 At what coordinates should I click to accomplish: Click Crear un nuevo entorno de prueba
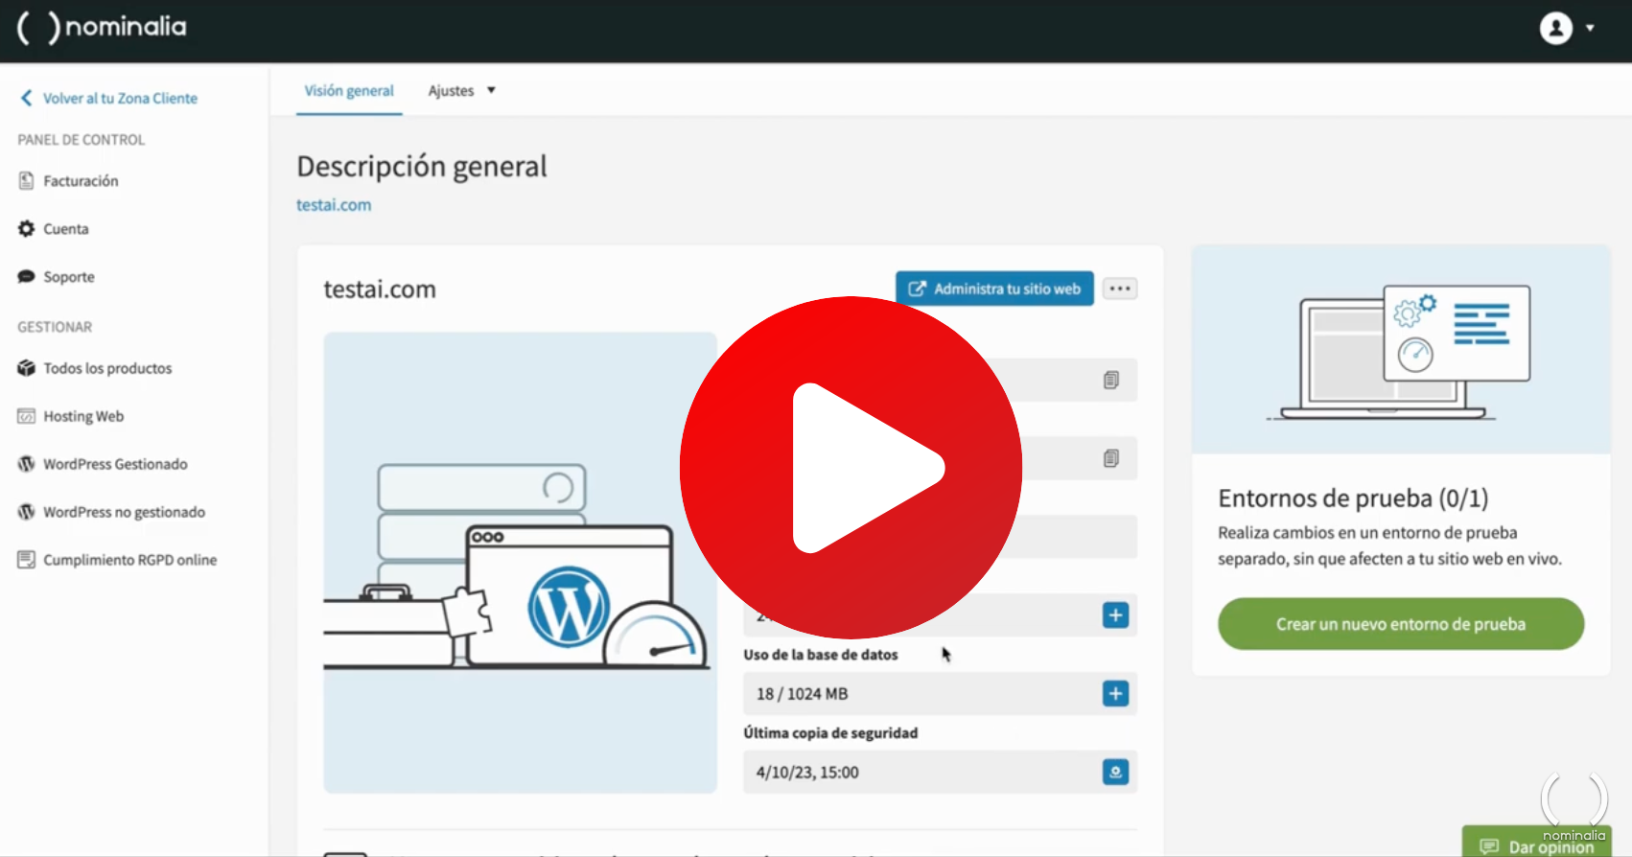click(x=1400, y=624)
